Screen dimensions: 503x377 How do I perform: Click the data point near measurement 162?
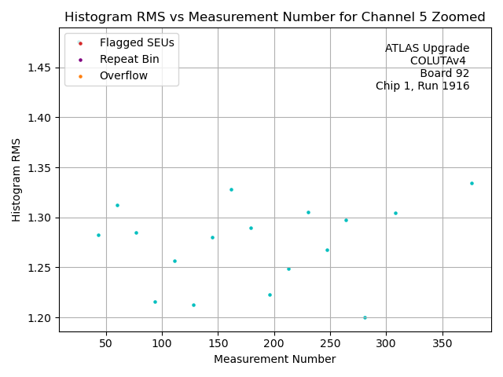tap(231, 189)
